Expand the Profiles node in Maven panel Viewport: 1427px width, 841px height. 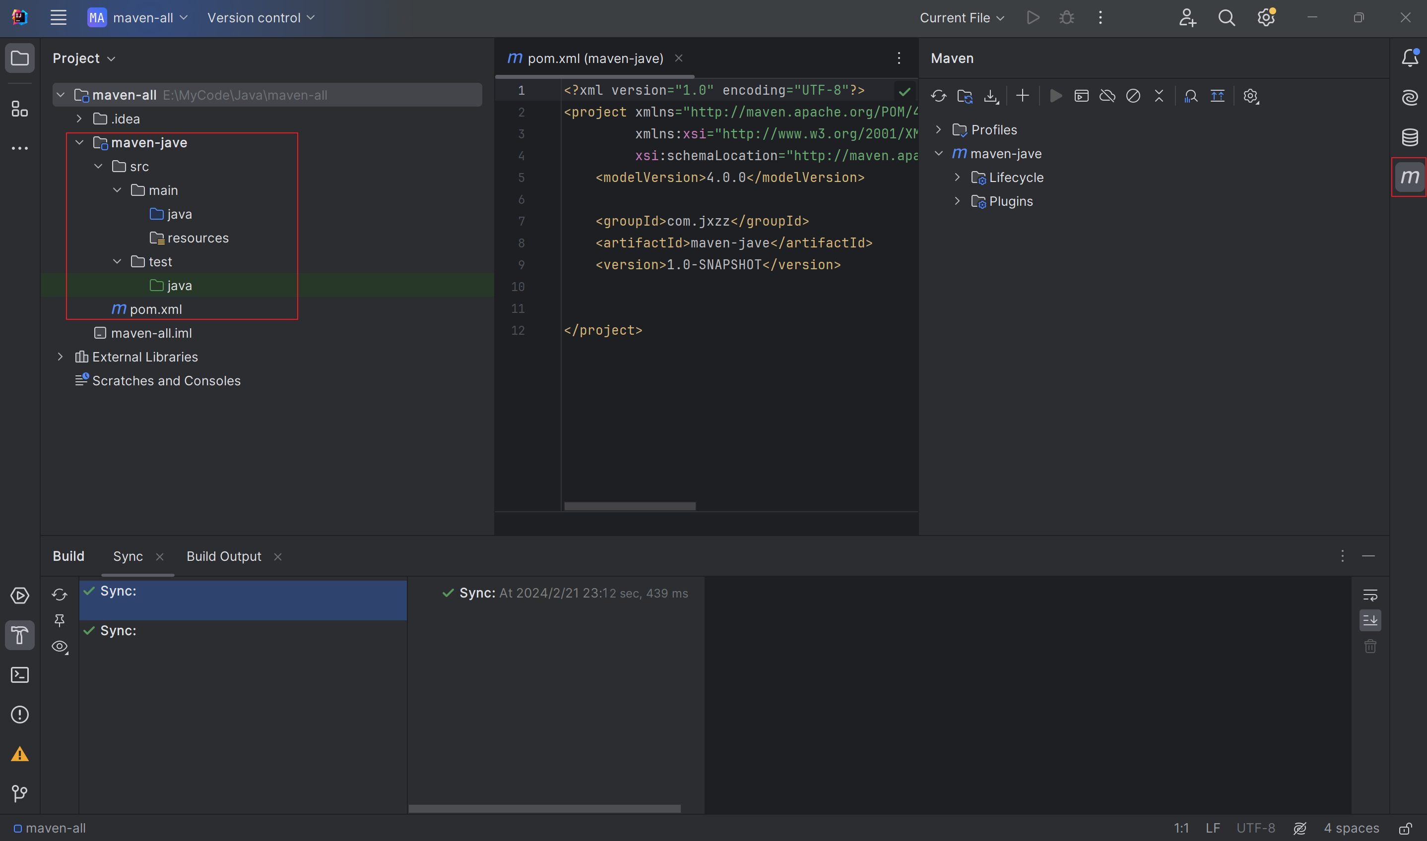pos(938,129)
